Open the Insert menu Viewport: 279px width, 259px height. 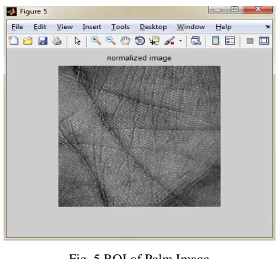pos(92,27)
